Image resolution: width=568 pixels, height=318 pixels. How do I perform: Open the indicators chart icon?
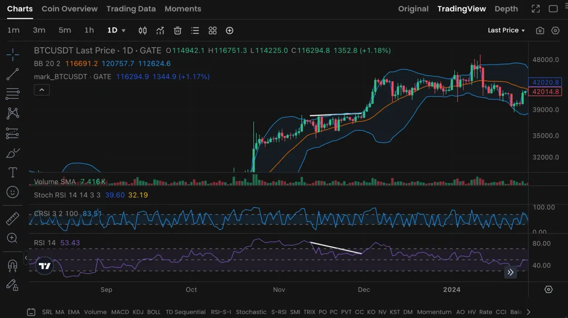click(x=160, y=30)
